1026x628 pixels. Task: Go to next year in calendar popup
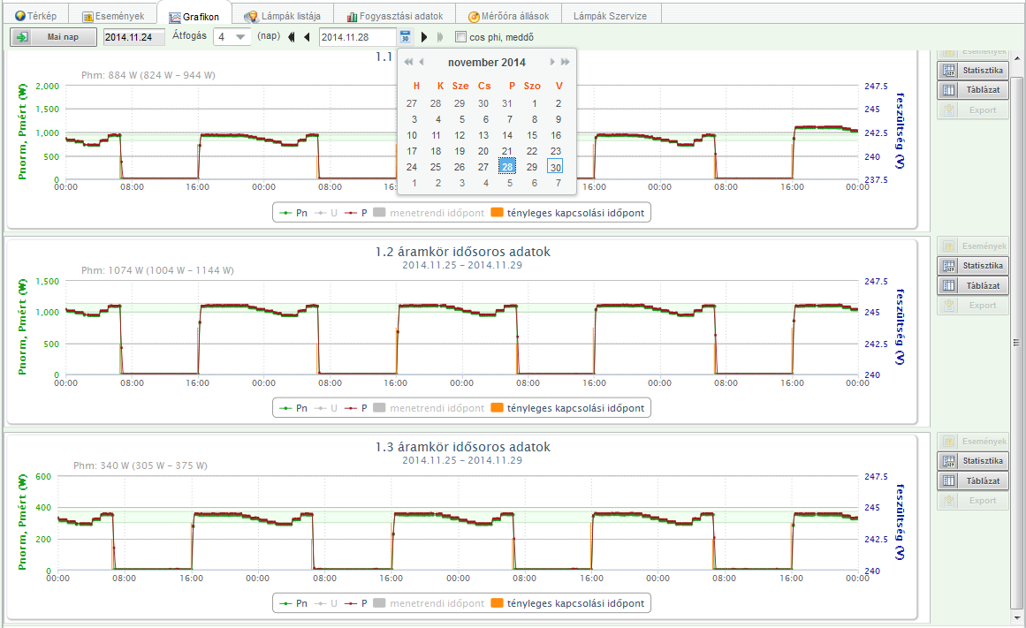pyautogui.click(x=566, y=62)
